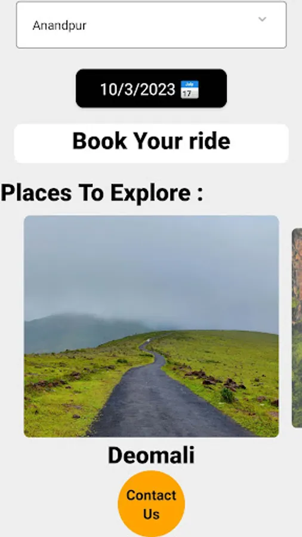Open the Deomali place photo
Image resolution: width=302 pixels, height=537 pixels.
(x=152, y=326)
